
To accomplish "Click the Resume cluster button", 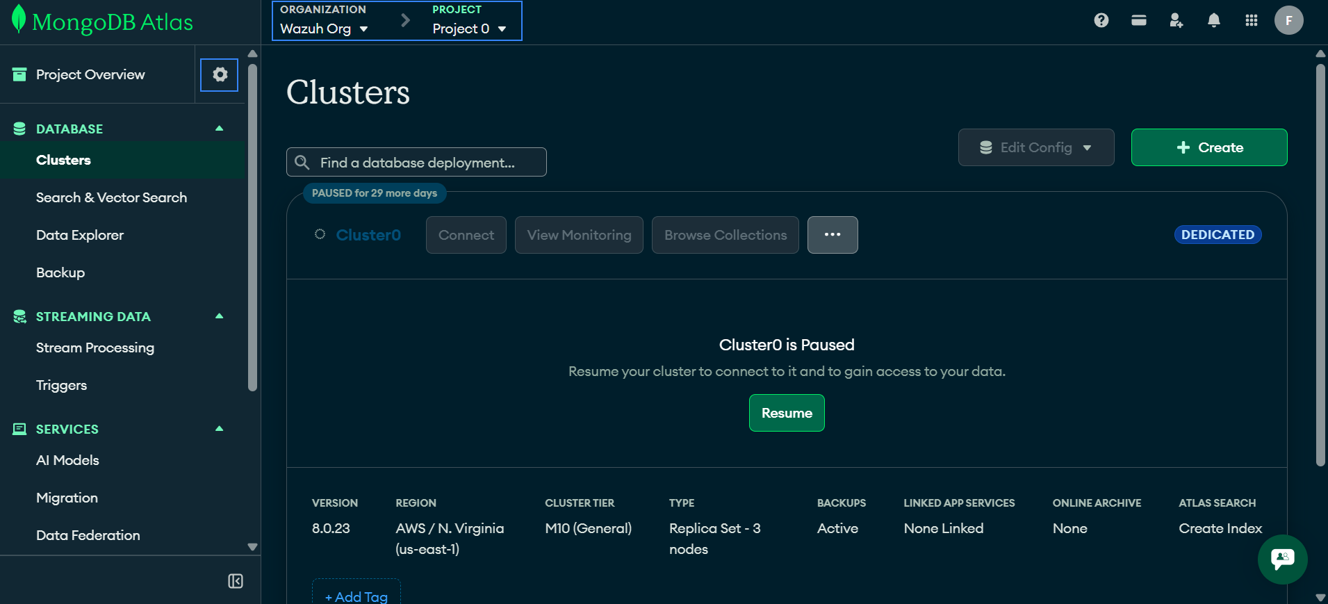I will pos(787,413).
